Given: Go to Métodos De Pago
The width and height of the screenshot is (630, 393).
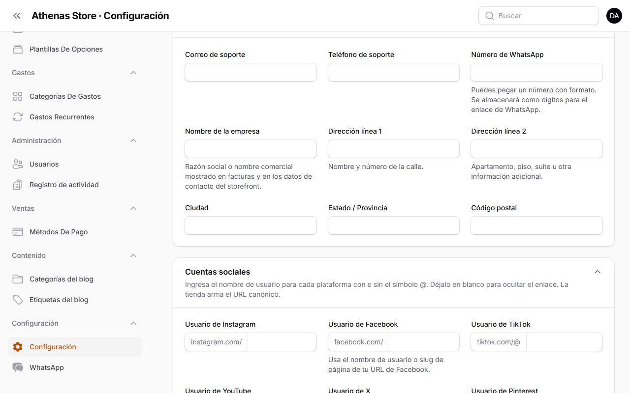Looking at the screenshot, I should pos(75,232).
